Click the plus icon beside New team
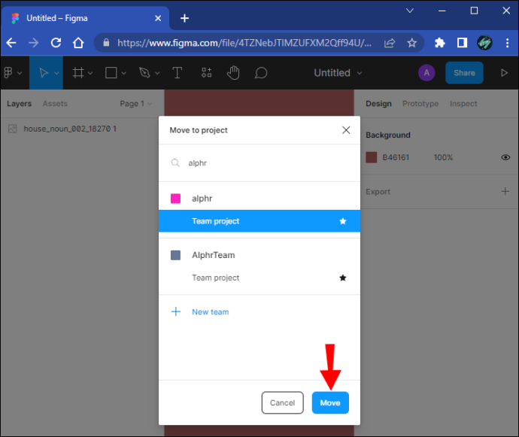 tap(176, 311)
